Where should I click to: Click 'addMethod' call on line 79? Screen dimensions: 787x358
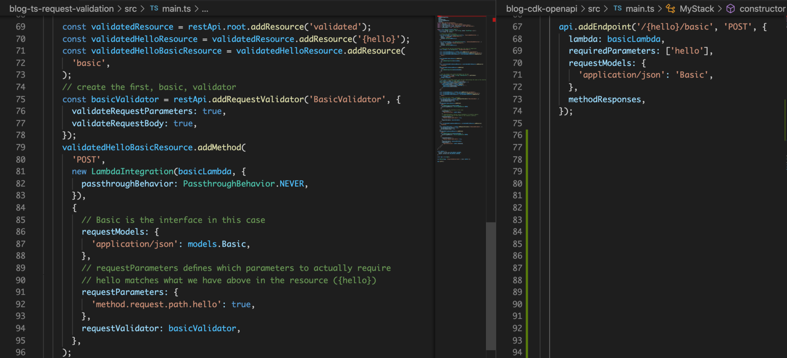219,147
